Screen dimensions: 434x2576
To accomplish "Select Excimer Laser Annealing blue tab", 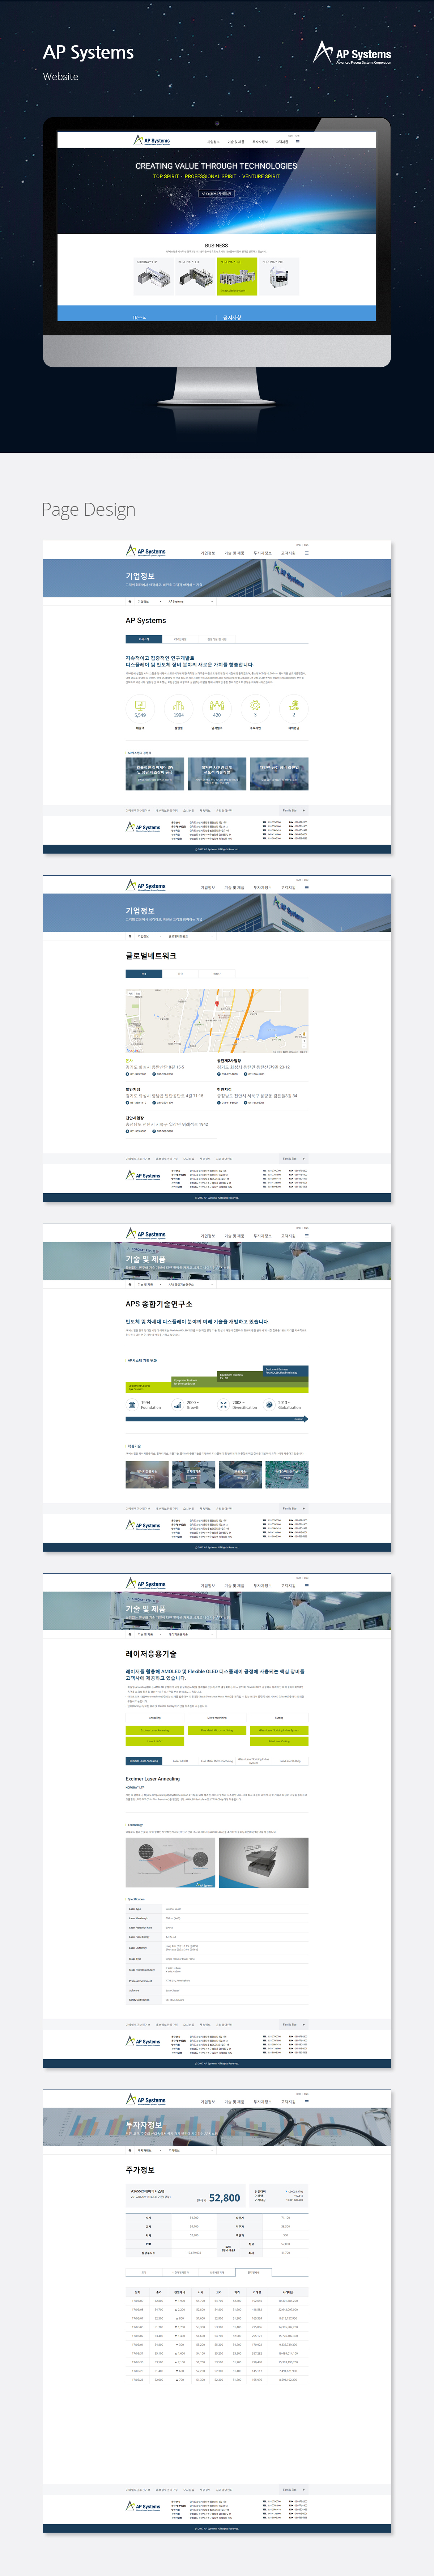I will pyautogui.click(x=144, y=1761).
